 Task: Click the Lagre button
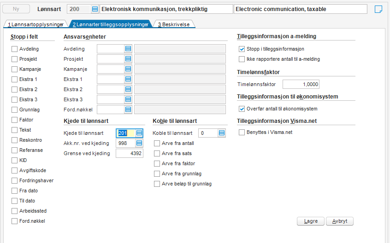pos(311,221)
